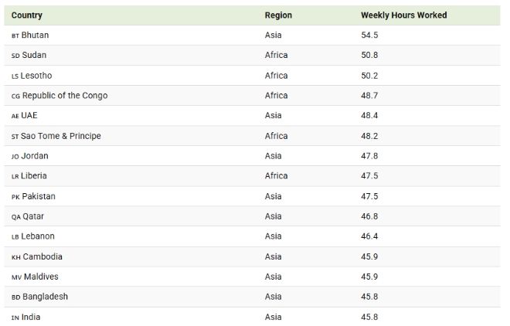
Task: Click the India country name
Action: [x=31, y=317]
